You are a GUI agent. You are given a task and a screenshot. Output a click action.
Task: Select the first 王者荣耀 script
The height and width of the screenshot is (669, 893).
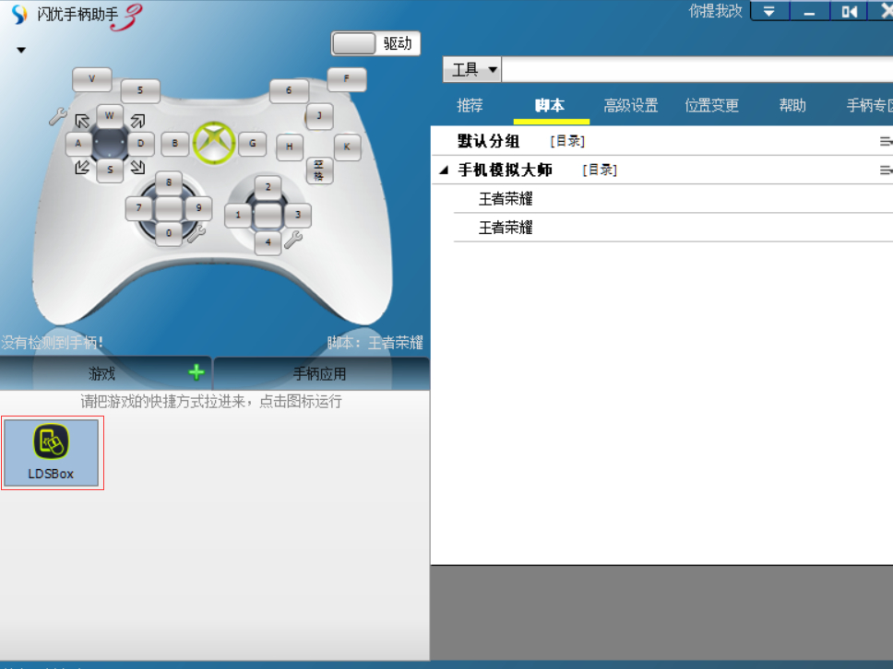[x=673, y=199]
